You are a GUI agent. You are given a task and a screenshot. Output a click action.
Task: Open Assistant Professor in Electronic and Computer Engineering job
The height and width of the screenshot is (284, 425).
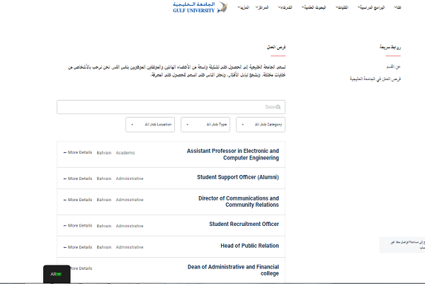(233, 154)
